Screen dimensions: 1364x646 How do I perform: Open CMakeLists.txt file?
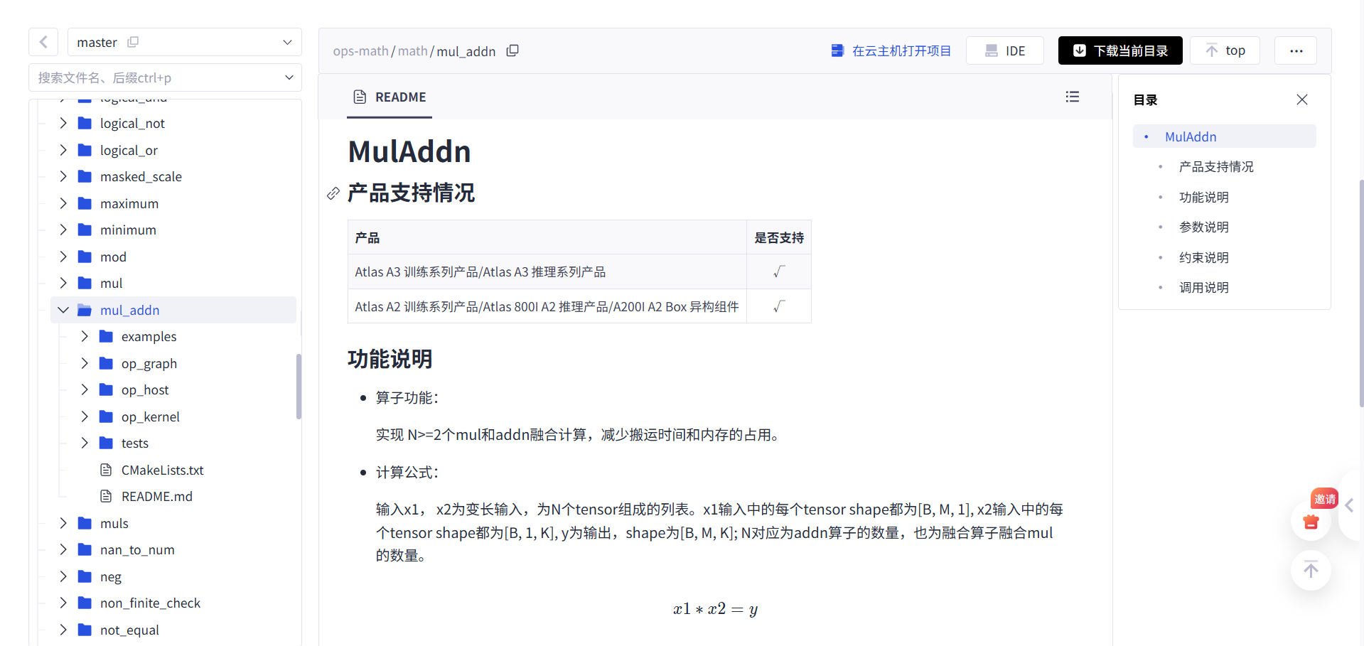[162, 470]
